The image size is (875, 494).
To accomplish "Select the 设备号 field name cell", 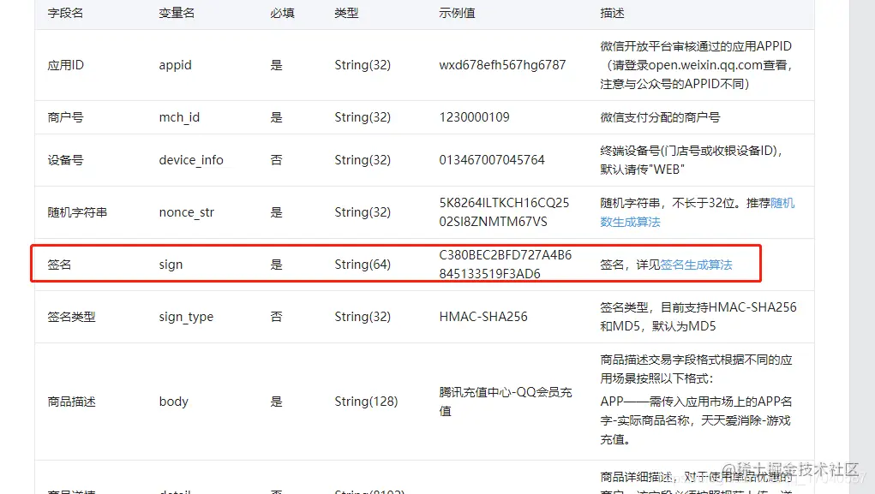I will (x=65, y=160).
